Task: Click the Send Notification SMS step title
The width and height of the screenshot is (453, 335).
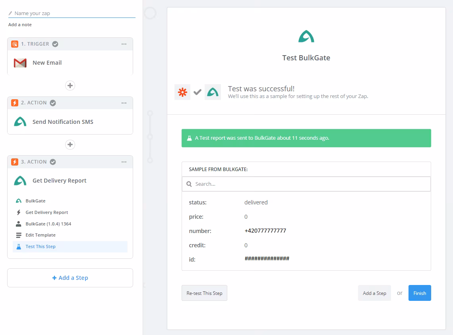Action: coord(63,122)
